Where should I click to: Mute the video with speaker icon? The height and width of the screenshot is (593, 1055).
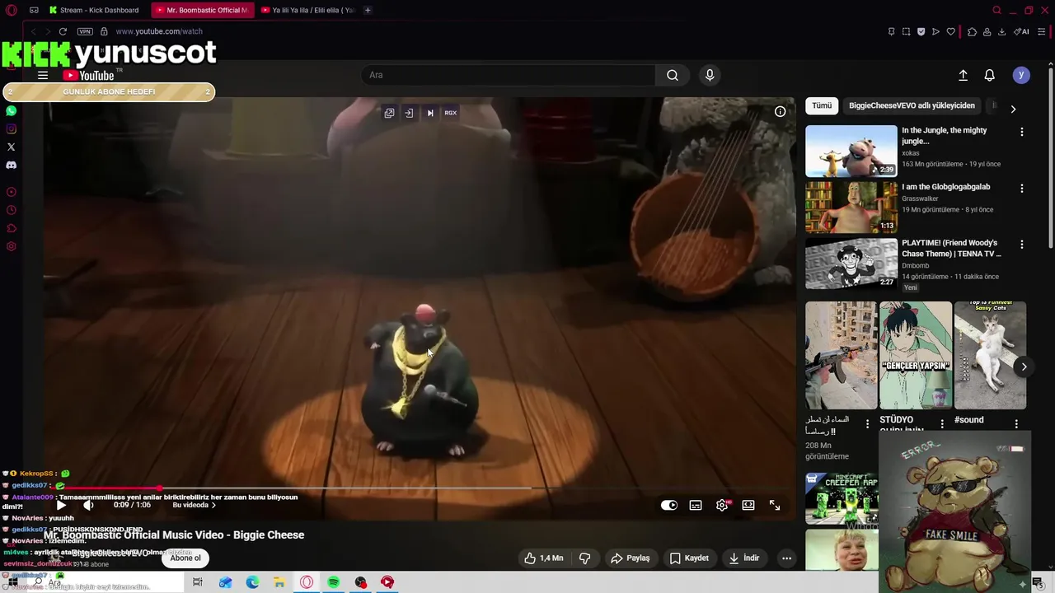tap(88, 505)
